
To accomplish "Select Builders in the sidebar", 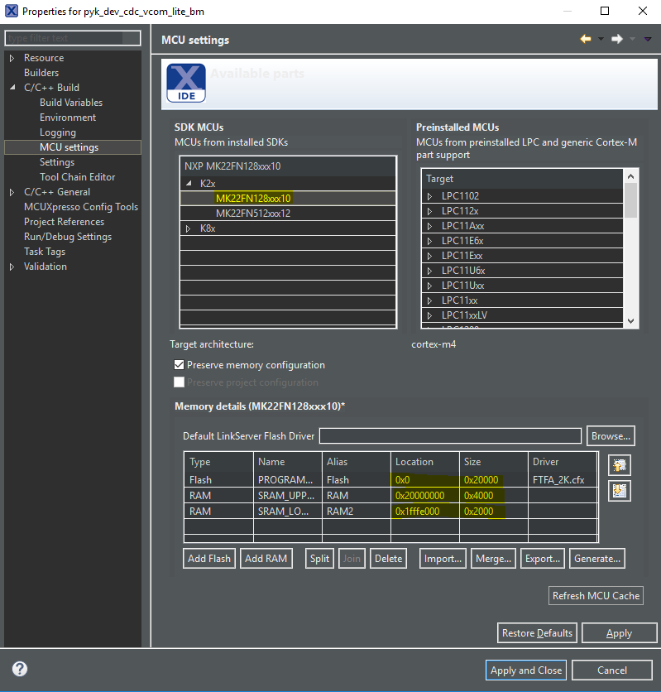I will coord(41,72).
